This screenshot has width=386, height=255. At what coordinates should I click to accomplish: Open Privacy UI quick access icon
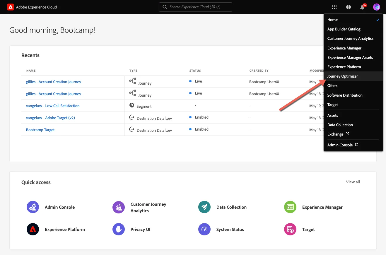[119, 229]
